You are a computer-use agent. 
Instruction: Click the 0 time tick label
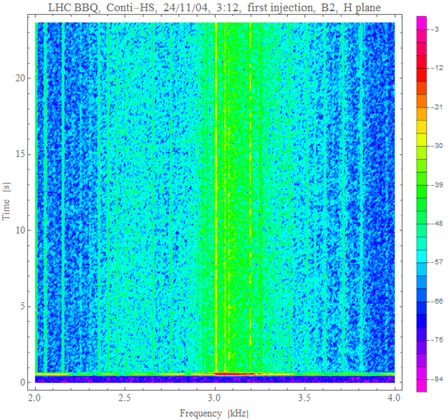(22, 382)
